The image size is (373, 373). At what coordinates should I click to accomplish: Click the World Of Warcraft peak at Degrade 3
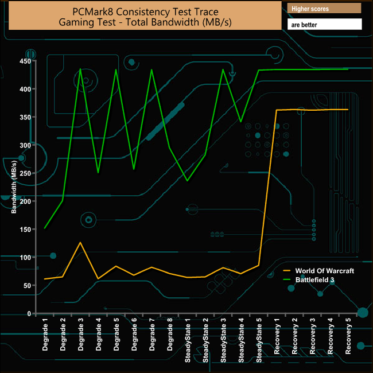click(80, 242)
